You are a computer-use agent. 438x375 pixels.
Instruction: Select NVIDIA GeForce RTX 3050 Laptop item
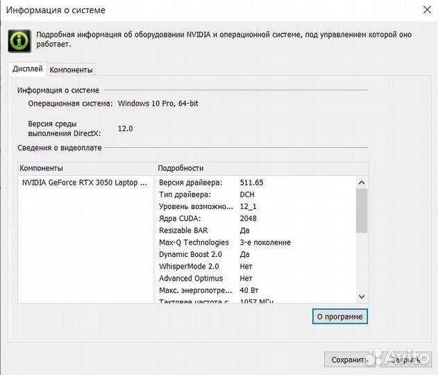click(84, 183)
